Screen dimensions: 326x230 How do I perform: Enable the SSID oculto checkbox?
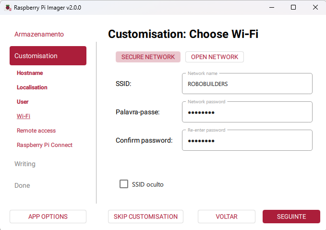(124, 184)
